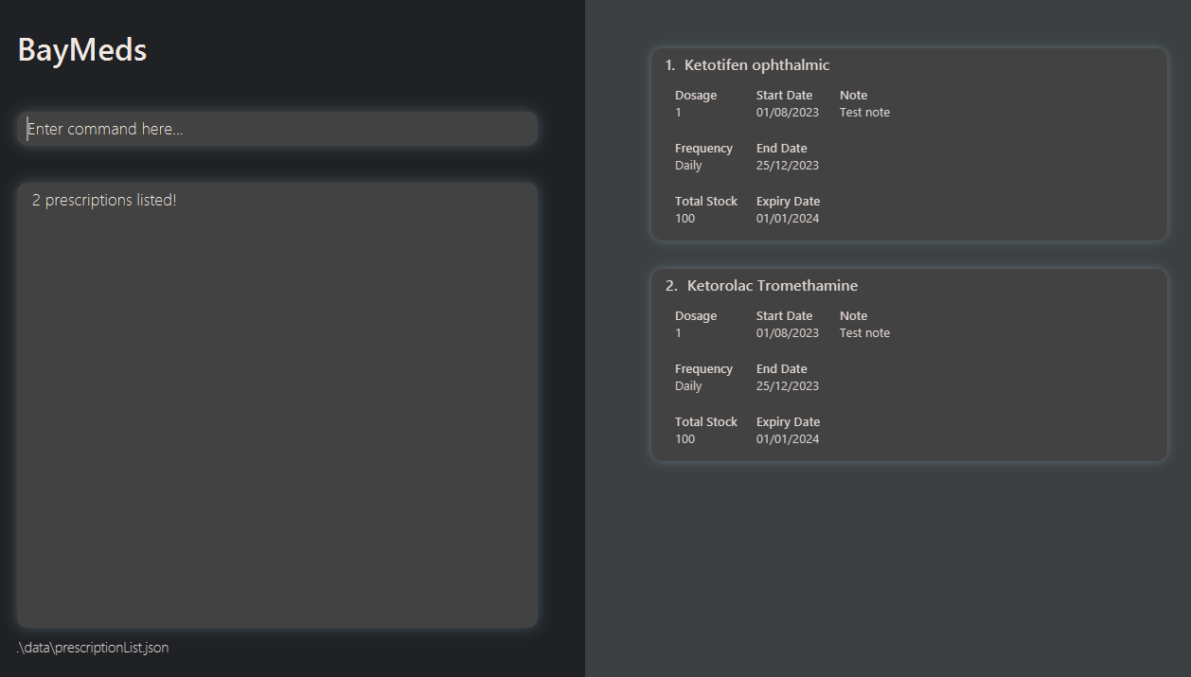Image resolution: width=1191 pixels, height=677 pixels.
Task: Click 'Test note' in the Ketotifen ophthalmic card
Action: tap(864, 113)
